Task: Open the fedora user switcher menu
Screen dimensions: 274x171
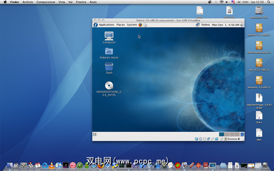Action: pos(205,25)
